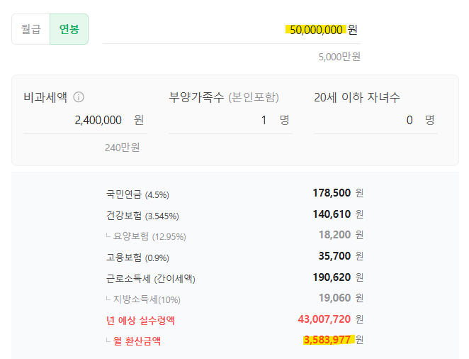Select the 19,060 지방소득세 amount
This screenshot has height=359, width=469.
tap(334, 298)
